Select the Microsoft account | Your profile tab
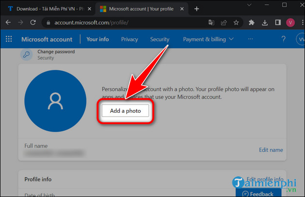 [x=141, y=9]
